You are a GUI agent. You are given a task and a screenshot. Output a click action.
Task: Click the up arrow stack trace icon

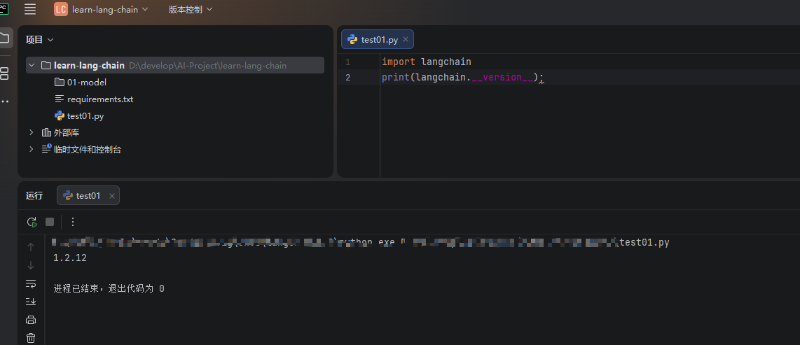[31, 247]
